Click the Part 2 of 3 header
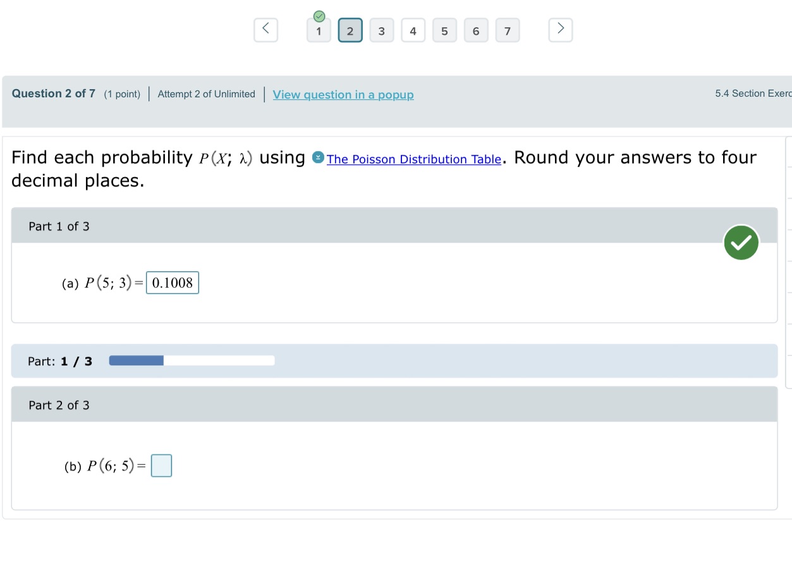 pos(394,405)
